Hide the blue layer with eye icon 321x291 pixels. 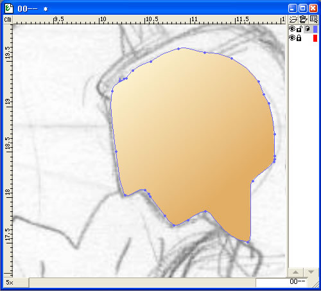(x=292, y=29)
